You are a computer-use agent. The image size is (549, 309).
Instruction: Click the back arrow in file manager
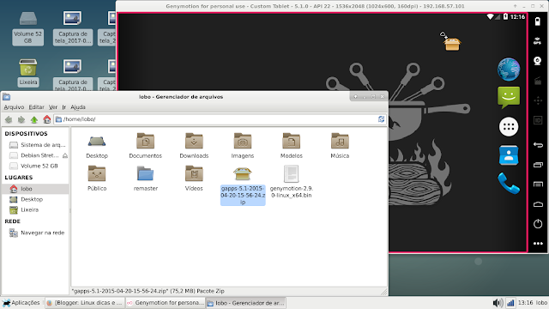pyautogui.click(x=9, y=120)
